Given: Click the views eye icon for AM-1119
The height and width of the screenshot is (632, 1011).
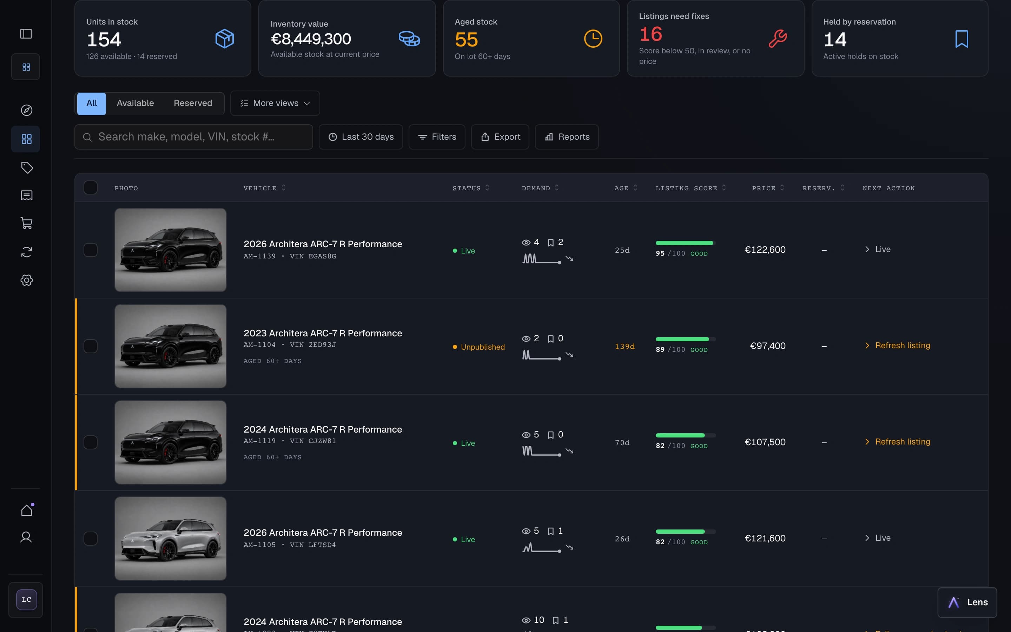Looking at the screenshot, I should (x=526, y=435).
